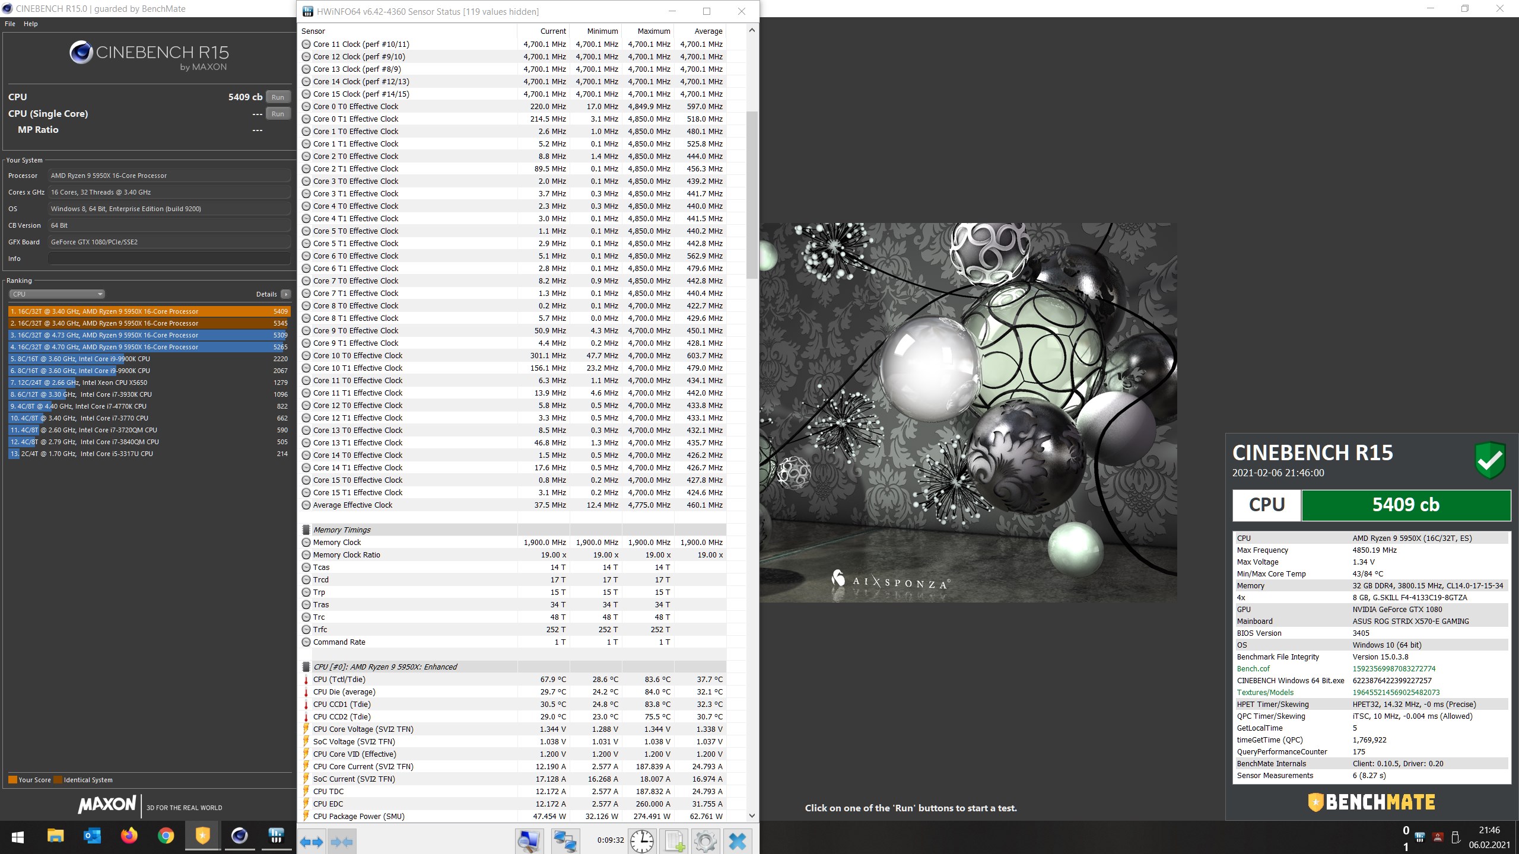The image size is (1519, 854).
Task: Click HWiNFO tray icon in system tray
Action: [1420, 837]
